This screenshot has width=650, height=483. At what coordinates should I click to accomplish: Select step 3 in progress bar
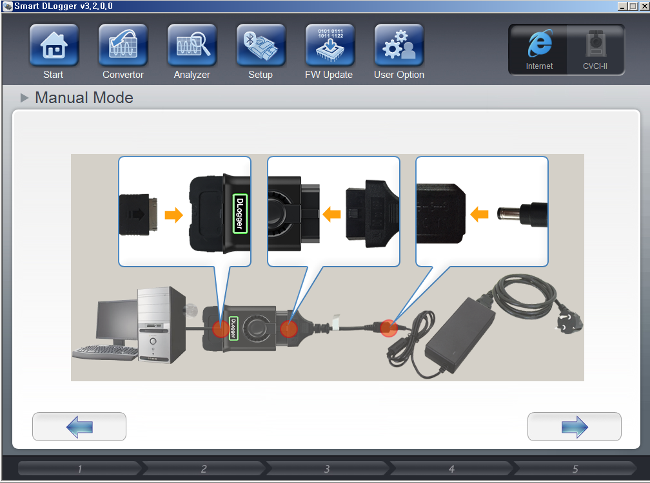point(327,469)
